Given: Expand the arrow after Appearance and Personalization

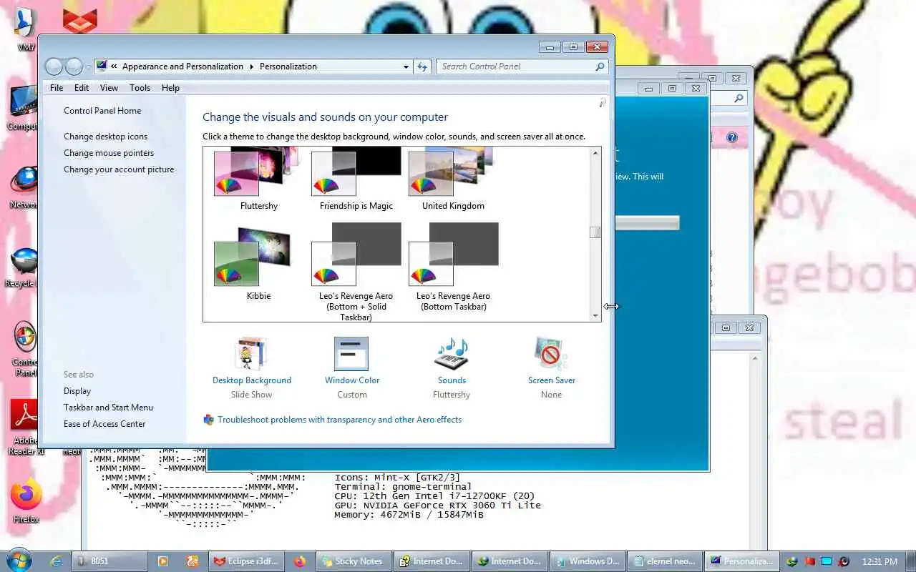Looking at the screenshot, I should click(251, 66).
